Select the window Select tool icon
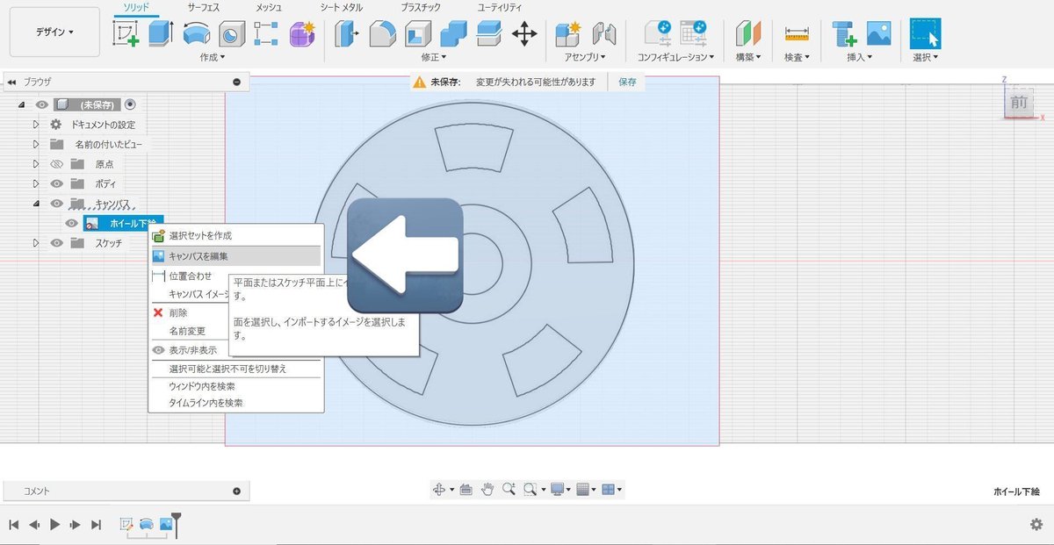This screenshot has height=545, width=1054. (925, 33)
